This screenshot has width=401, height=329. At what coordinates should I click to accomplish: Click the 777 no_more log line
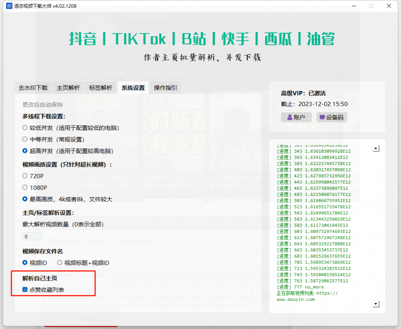300,287
